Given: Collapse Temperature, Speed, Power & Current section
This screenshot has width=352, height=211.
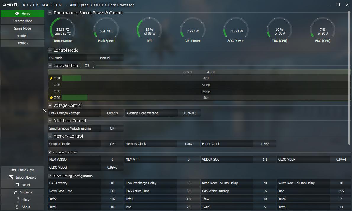Looking at the screenshot, I should (50, 13).
